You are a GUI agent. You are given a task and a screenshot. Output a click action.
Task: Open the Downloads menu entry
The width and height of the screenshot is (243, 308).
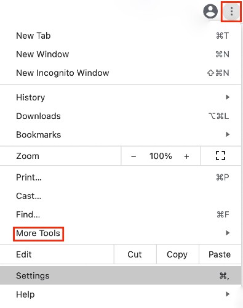pos(121,116)
